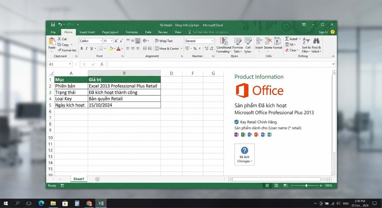Switch to the Data tab
The width and height of the screenshot is (382, 208).
(x=148, y=32)
